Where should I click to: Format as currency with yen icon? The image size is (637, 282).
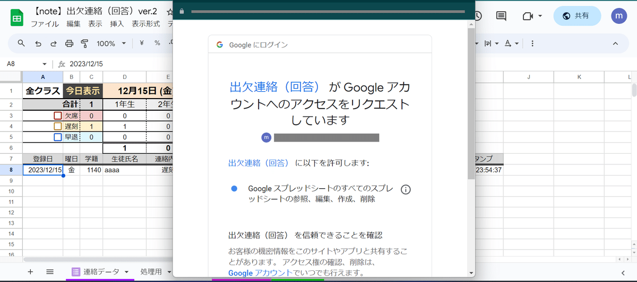142,43
